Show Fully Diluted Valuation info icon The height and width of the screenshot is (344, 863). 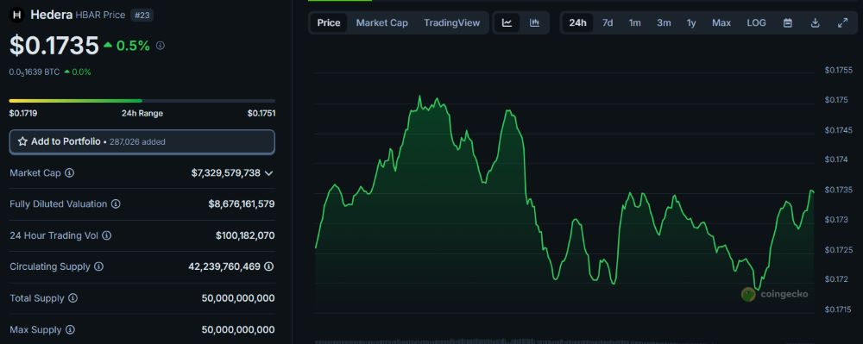click(116, 203)
